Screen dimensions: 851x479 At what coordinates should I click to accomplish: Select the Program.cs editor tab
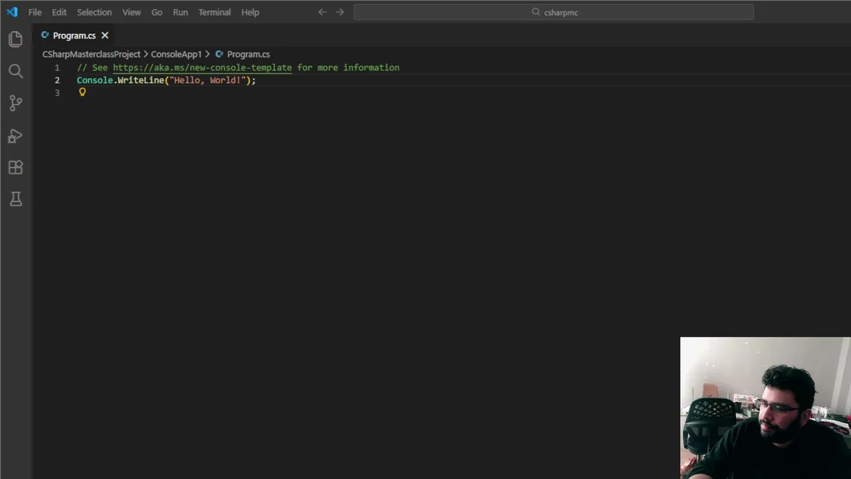point(74,35)
